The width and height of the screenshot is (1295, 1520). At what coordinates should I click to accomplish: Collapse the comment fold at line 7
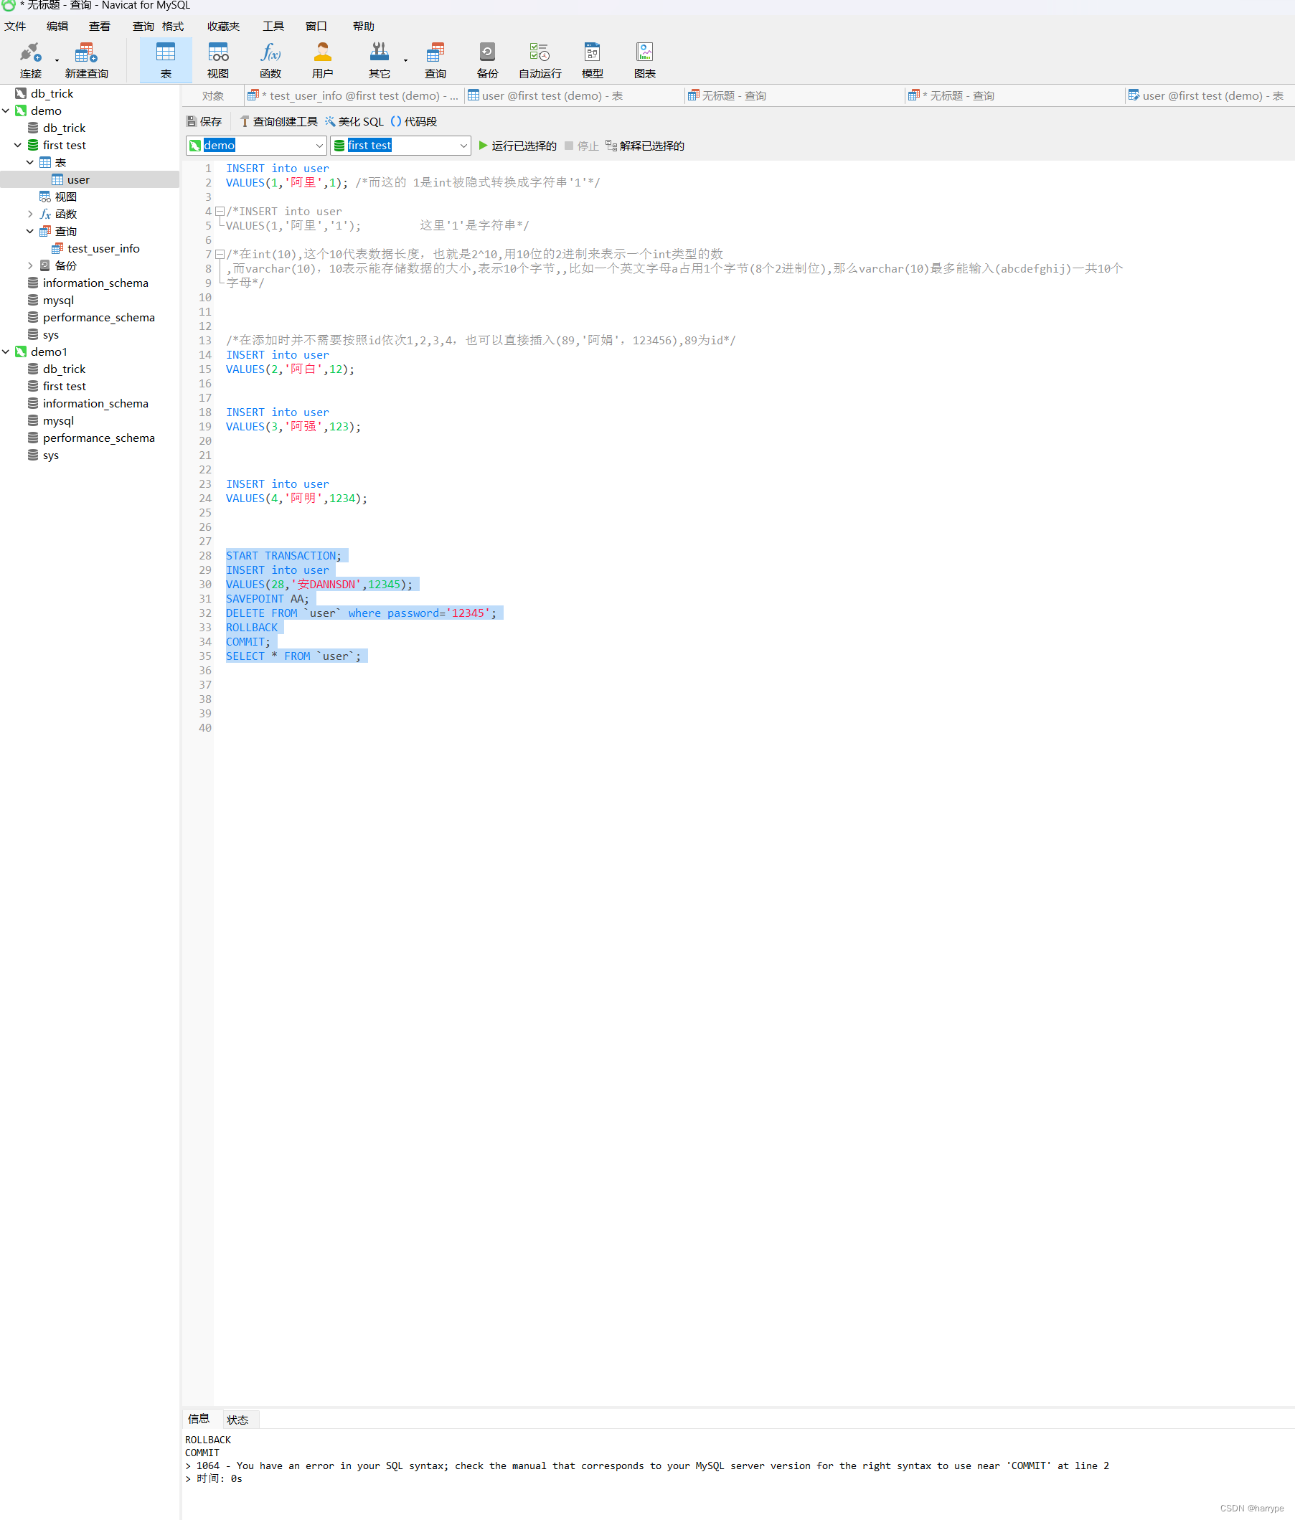[220, 254]
